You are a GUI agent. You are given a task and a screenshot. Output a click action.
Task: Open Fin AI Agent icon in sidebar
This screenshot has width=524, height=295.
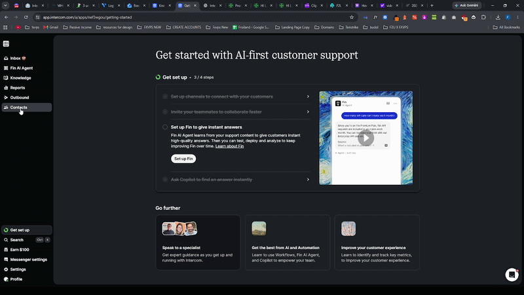click(x=6, y=68)
